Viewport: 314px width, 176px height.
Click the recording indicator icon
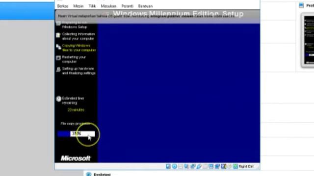coord(217,166)
